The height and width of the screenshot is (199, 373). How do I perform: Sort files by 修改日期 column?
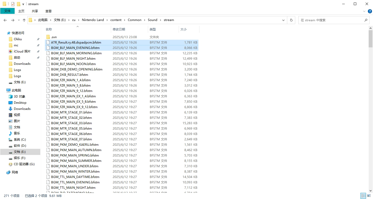point(119,29)
